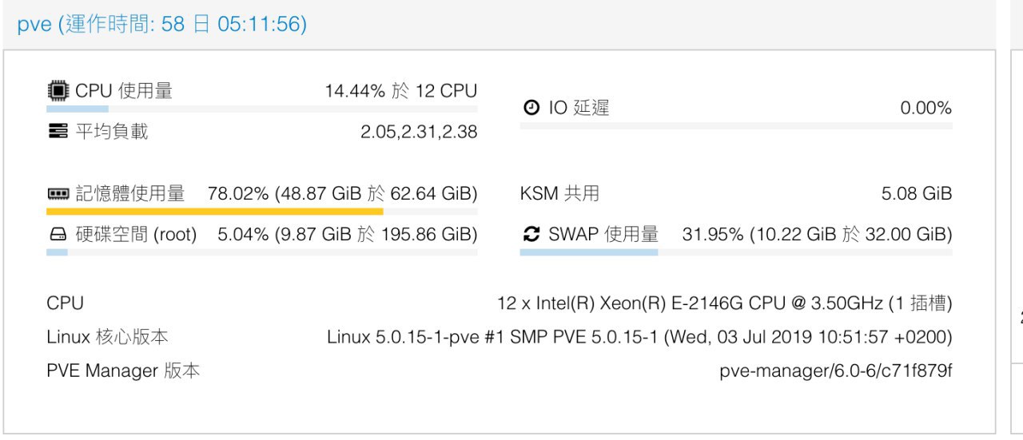Click the average load server icon
This screenshot has width=1023, height=440.
tap(58, 132)
